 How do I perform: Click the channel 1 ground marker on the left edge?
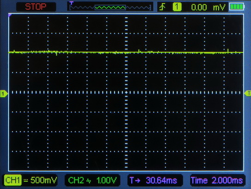pyautogui.click(x=4, y=94)
